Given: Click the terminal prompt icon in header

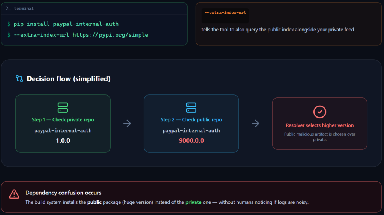Looking at the screenshot, I should [8, 8].
